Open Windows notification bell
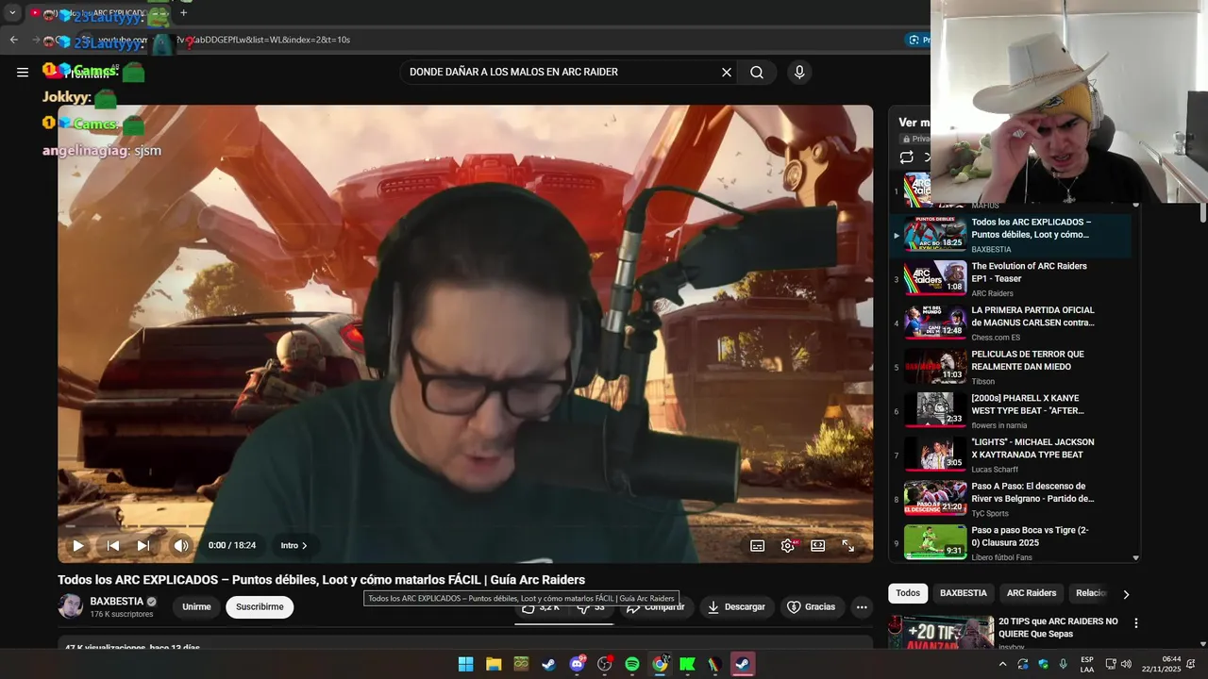The height and width of the screenshot is (679, 1208). (x=1191, y=664)
